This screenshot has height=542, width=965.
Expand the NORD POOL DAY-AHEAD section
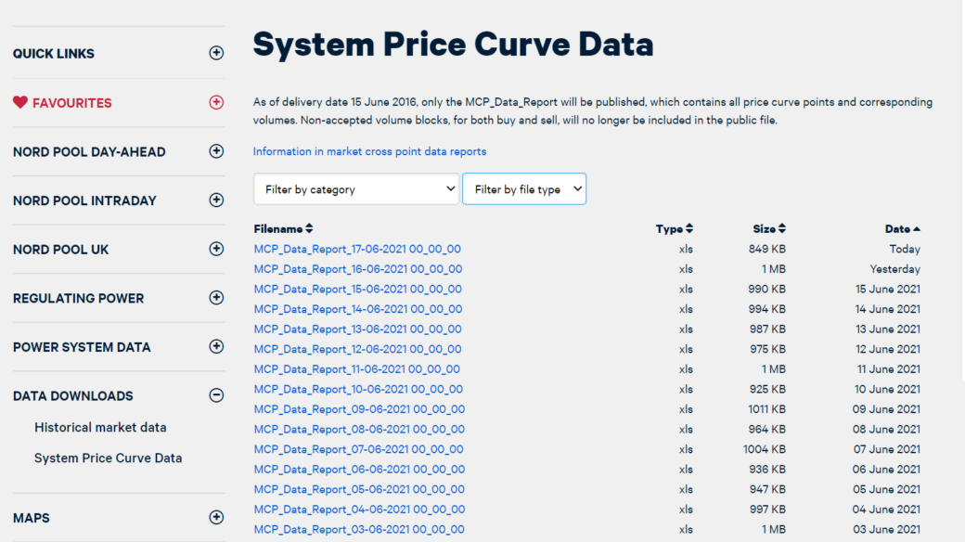[90, 151]
